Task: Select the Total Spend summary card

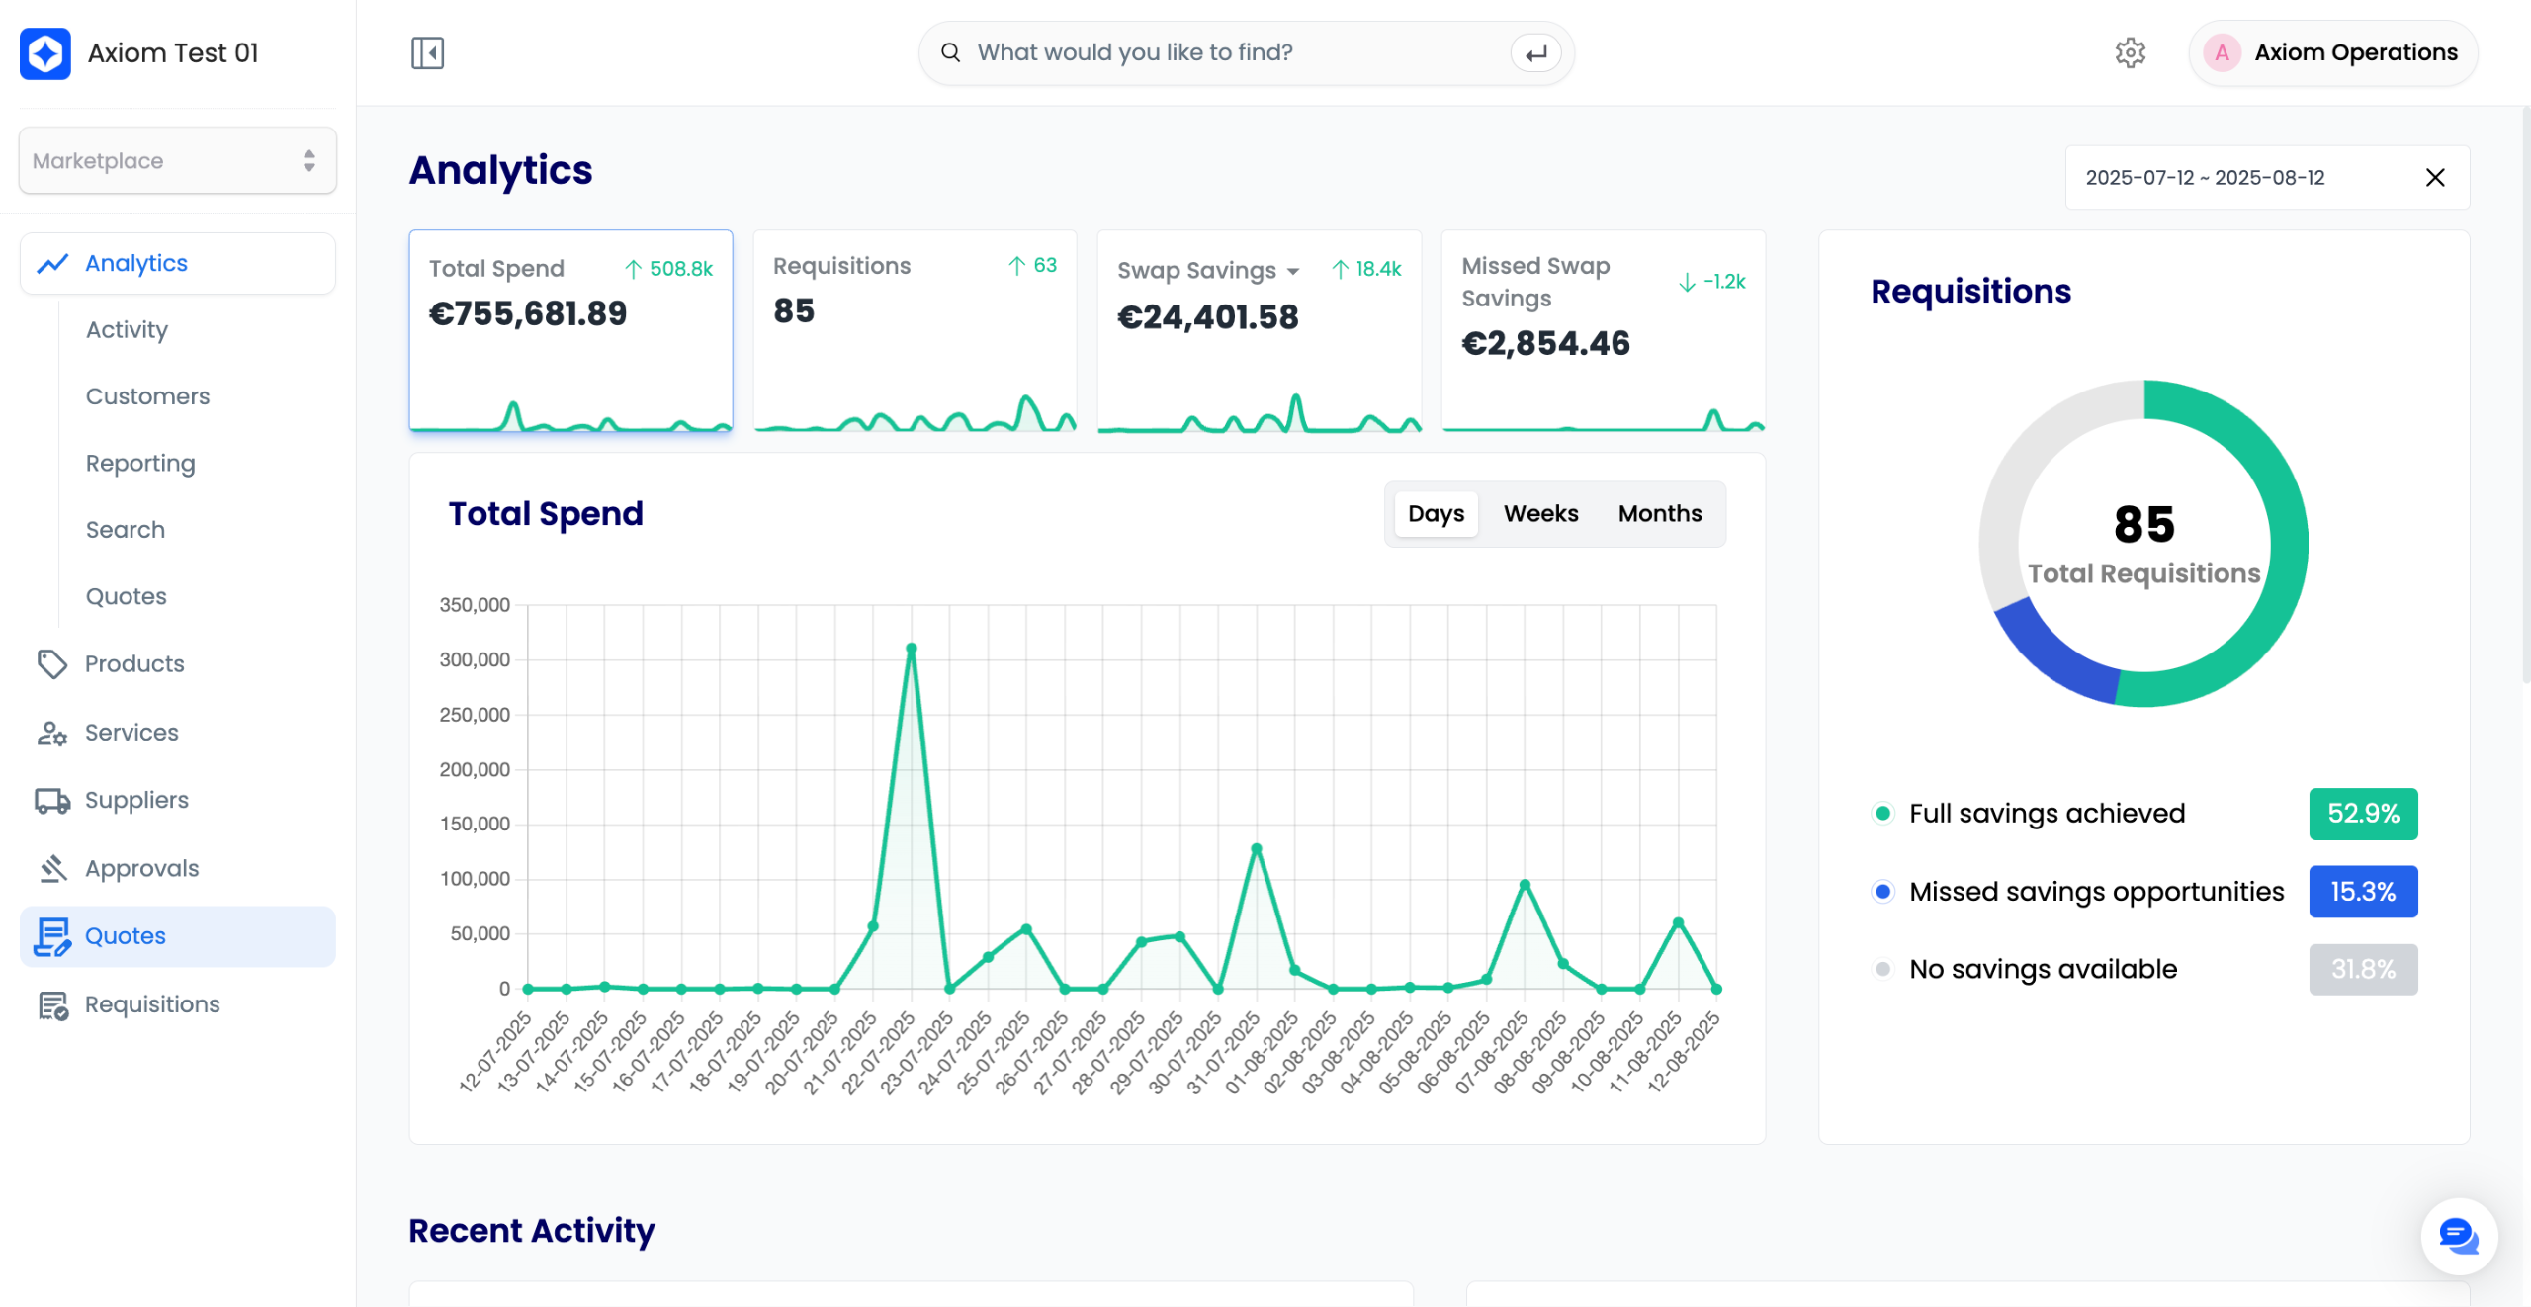Action: point(570,330)
